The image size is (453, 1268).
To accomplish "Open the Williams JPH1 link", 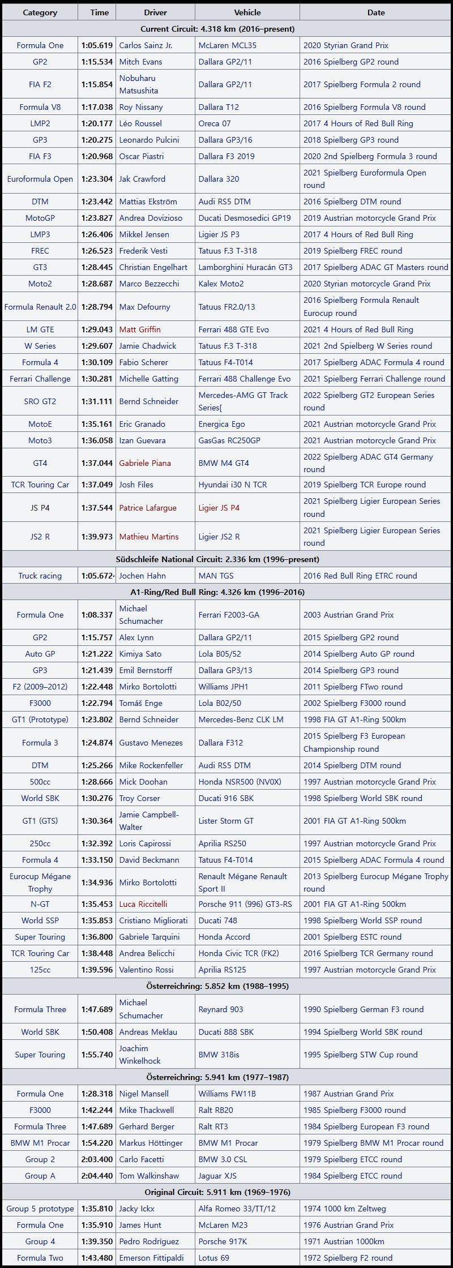I will click(223, 687).
